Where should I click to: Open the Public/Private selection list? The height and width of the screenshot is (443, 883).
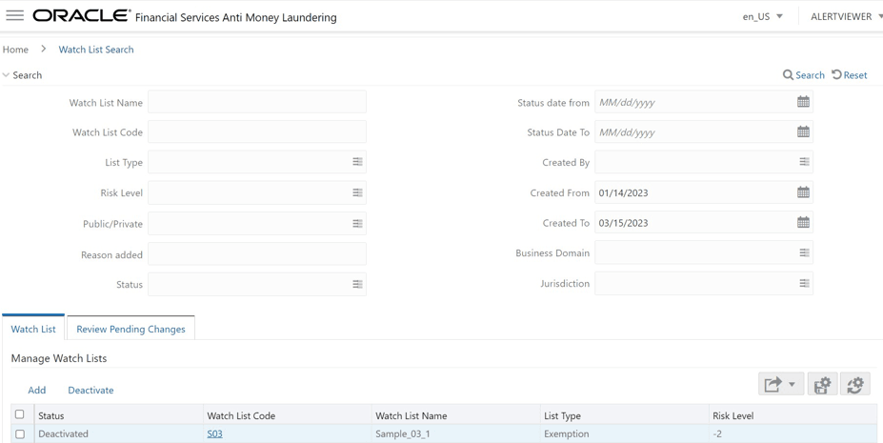357,224
